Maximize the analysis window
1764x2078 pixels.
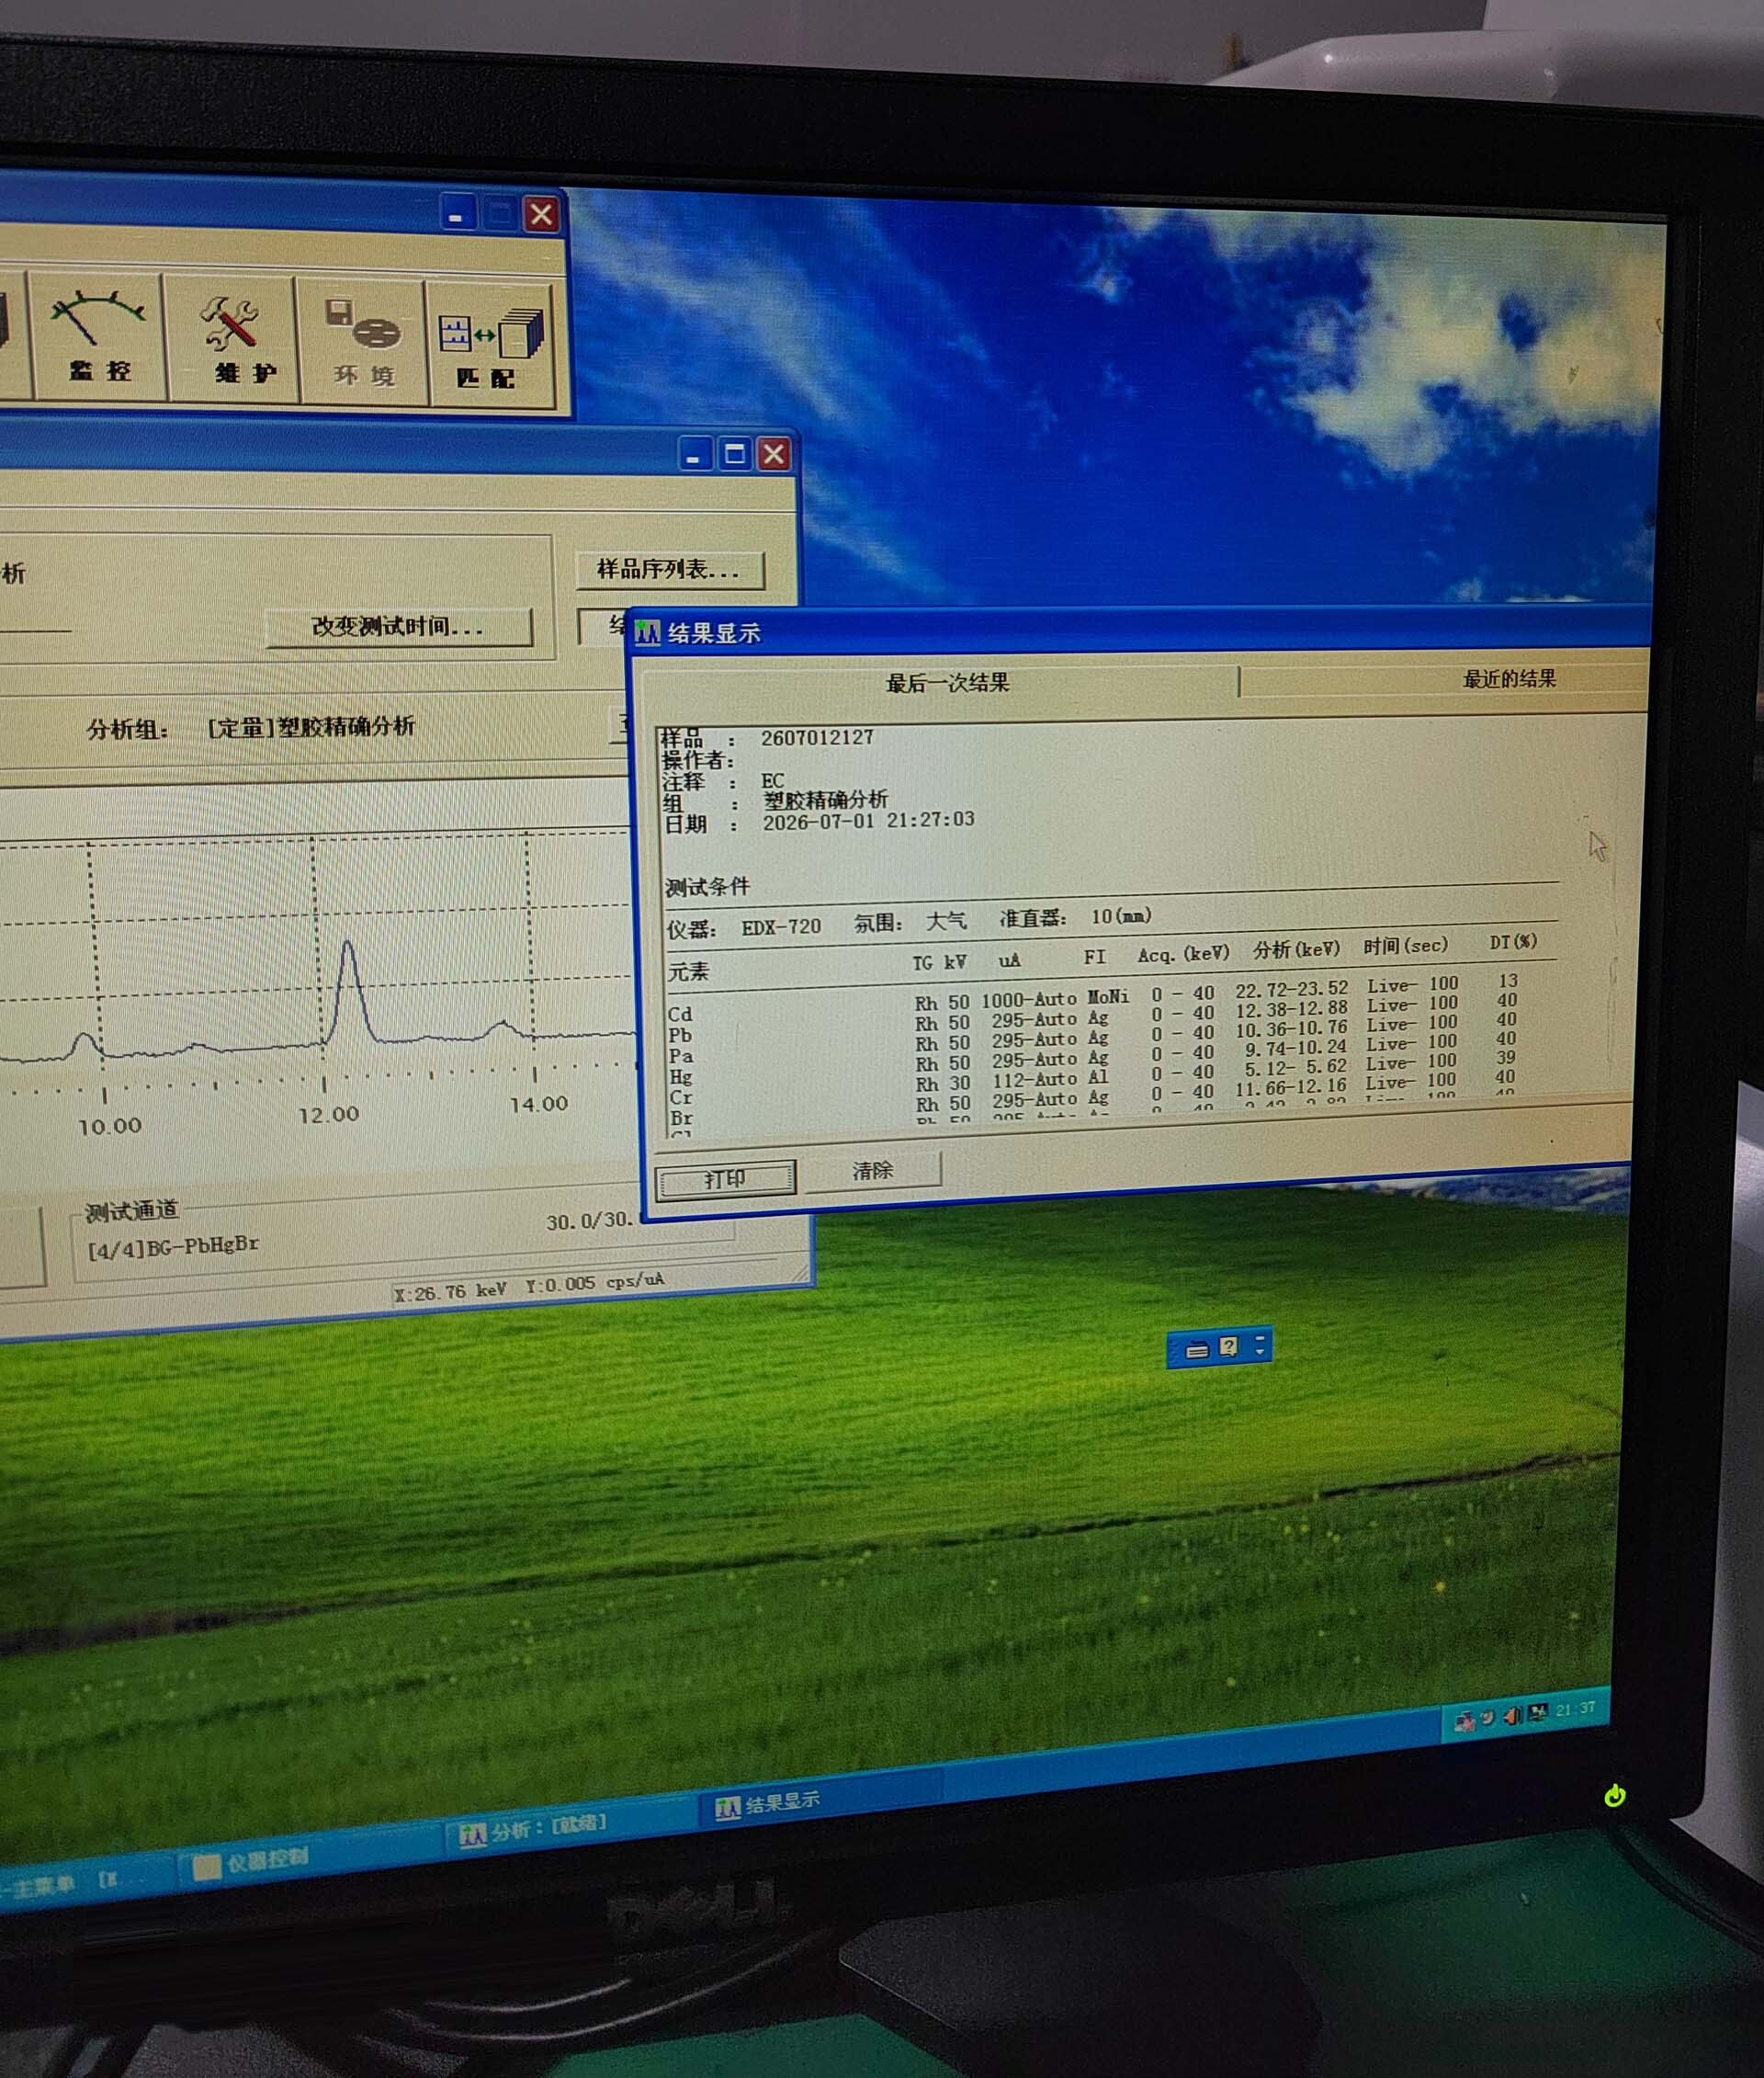pos(734,454)
